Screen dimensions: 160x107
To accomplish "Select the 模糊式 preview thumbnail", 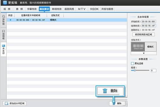I will [138, 47].
